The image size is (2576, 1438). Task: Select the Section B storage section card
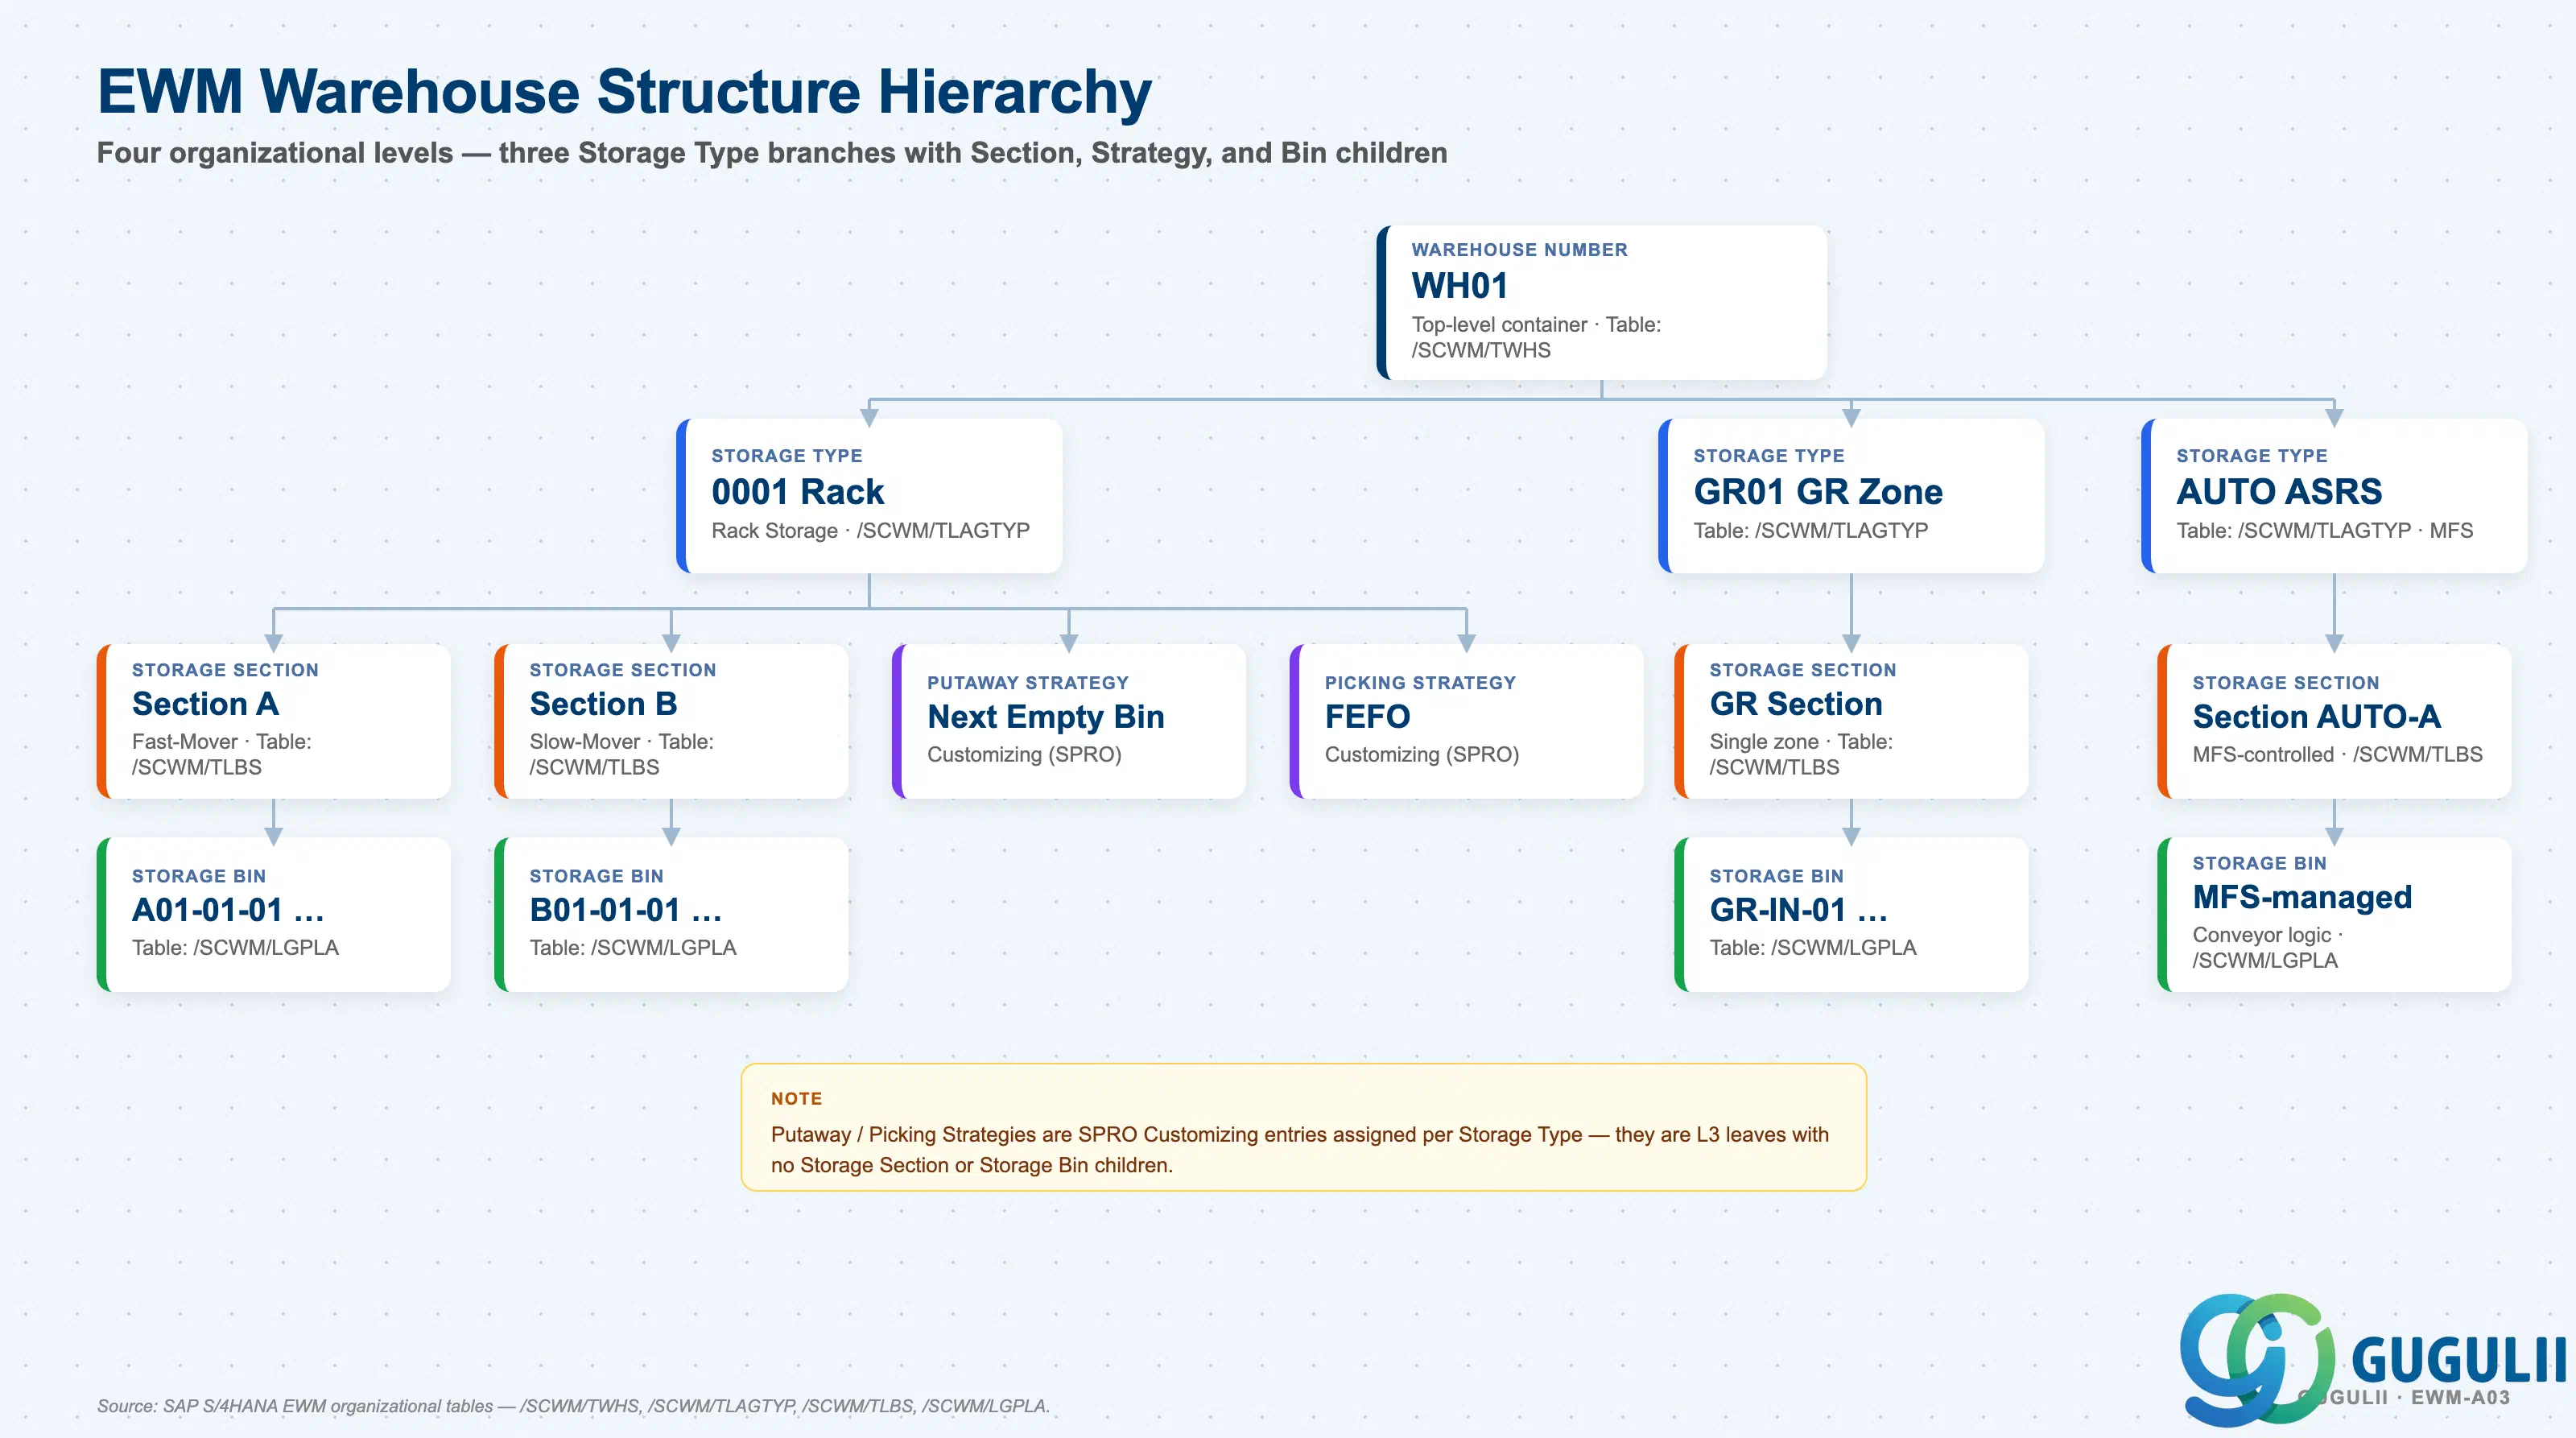671,721
